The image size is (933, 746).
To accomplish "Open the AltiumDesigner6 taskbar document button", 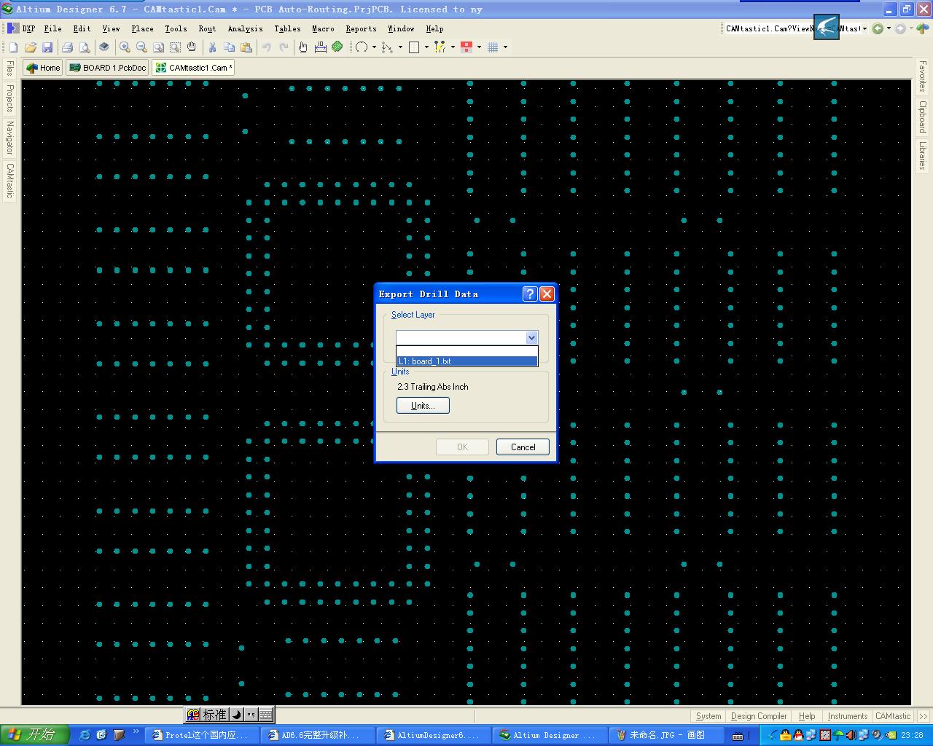I will coord(434,735).
